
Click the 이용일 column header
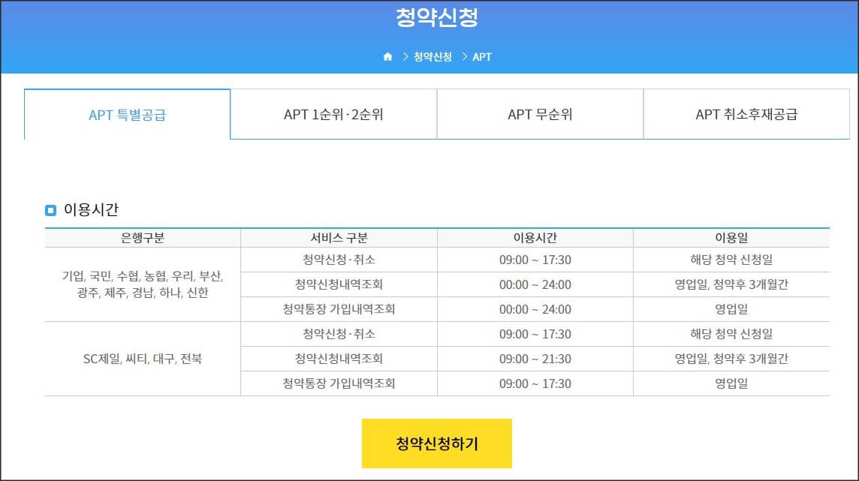point(730,236)
